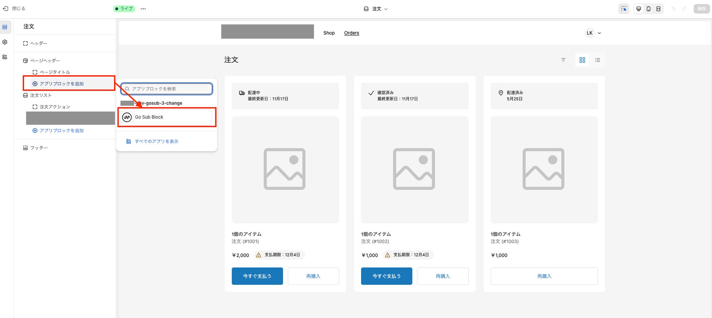
Task: Click the Orders navigation link
Action: [x=352, y=33]
